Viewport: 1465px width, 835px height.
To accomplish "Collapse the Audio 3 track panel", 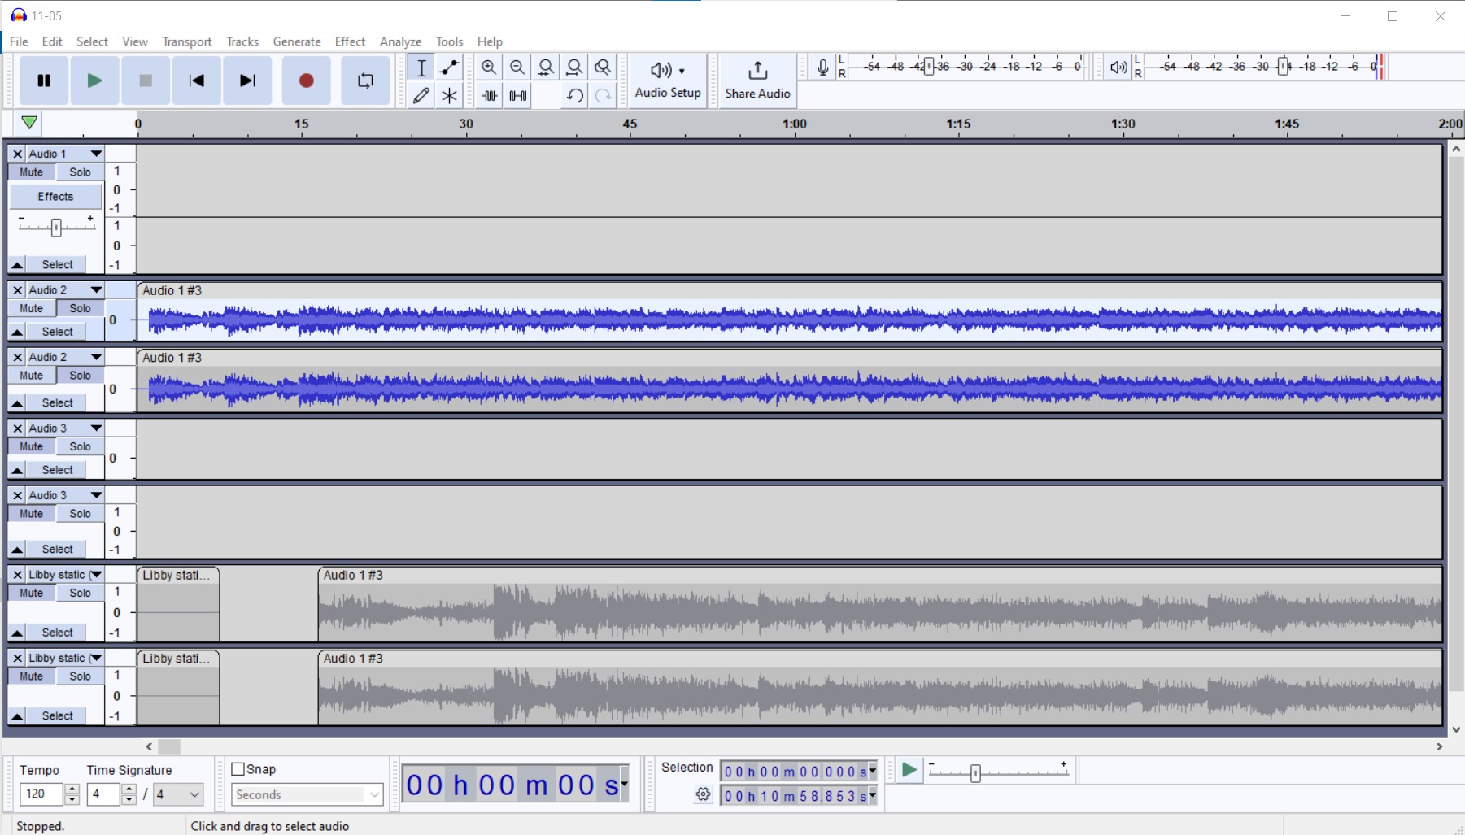I will (x=16, y=469).
